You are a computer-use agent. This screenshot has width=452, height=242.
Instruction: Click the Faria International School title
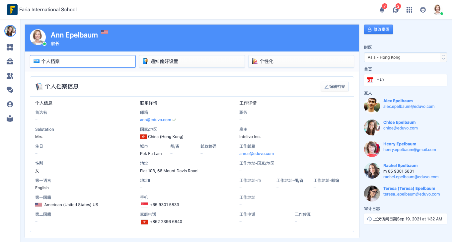[48, 10]
